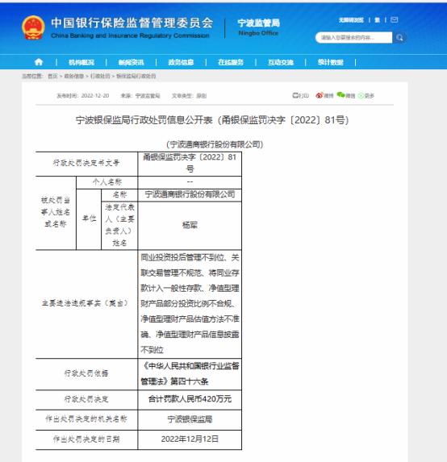Screen dimensions: 447x462
Task: Click the 行政处罚决定书文号 label cell
Action: (86, 163)
